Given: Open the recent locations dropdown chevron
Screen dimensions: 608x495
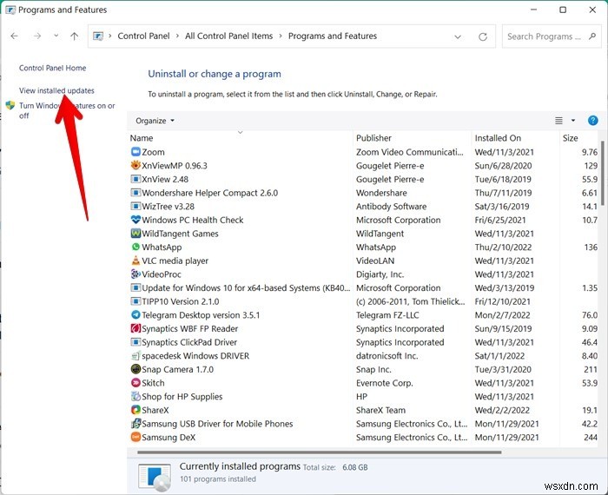Looking at the screenshot, I should coord(56,36).
